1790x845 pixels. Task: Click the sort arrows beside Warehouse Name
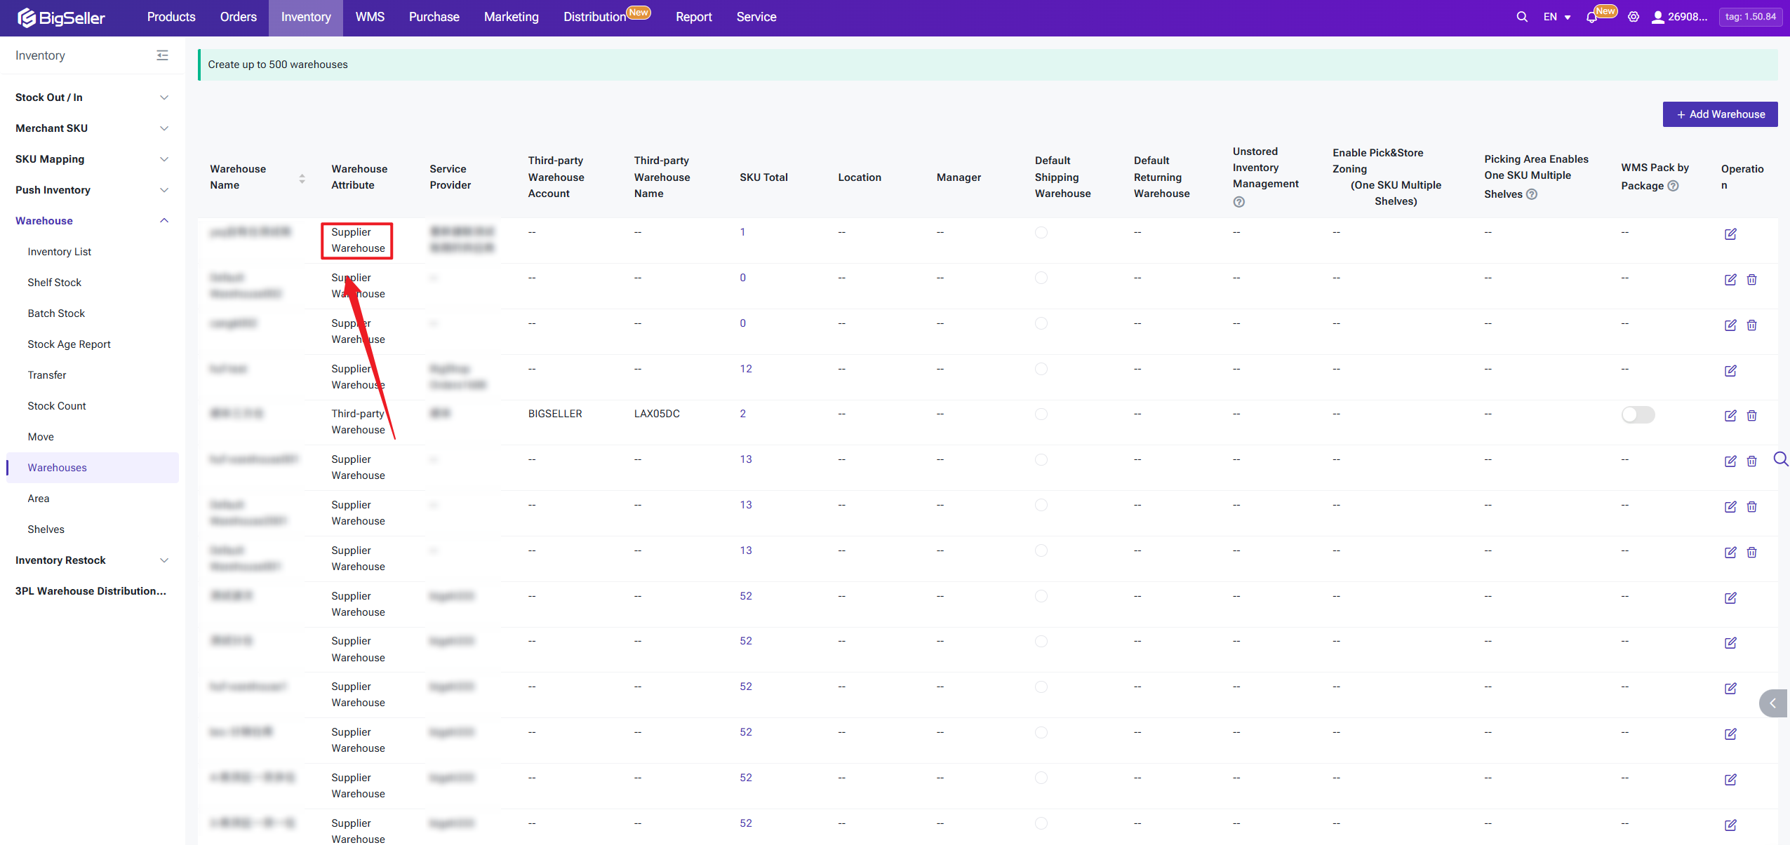pos(302,178)
